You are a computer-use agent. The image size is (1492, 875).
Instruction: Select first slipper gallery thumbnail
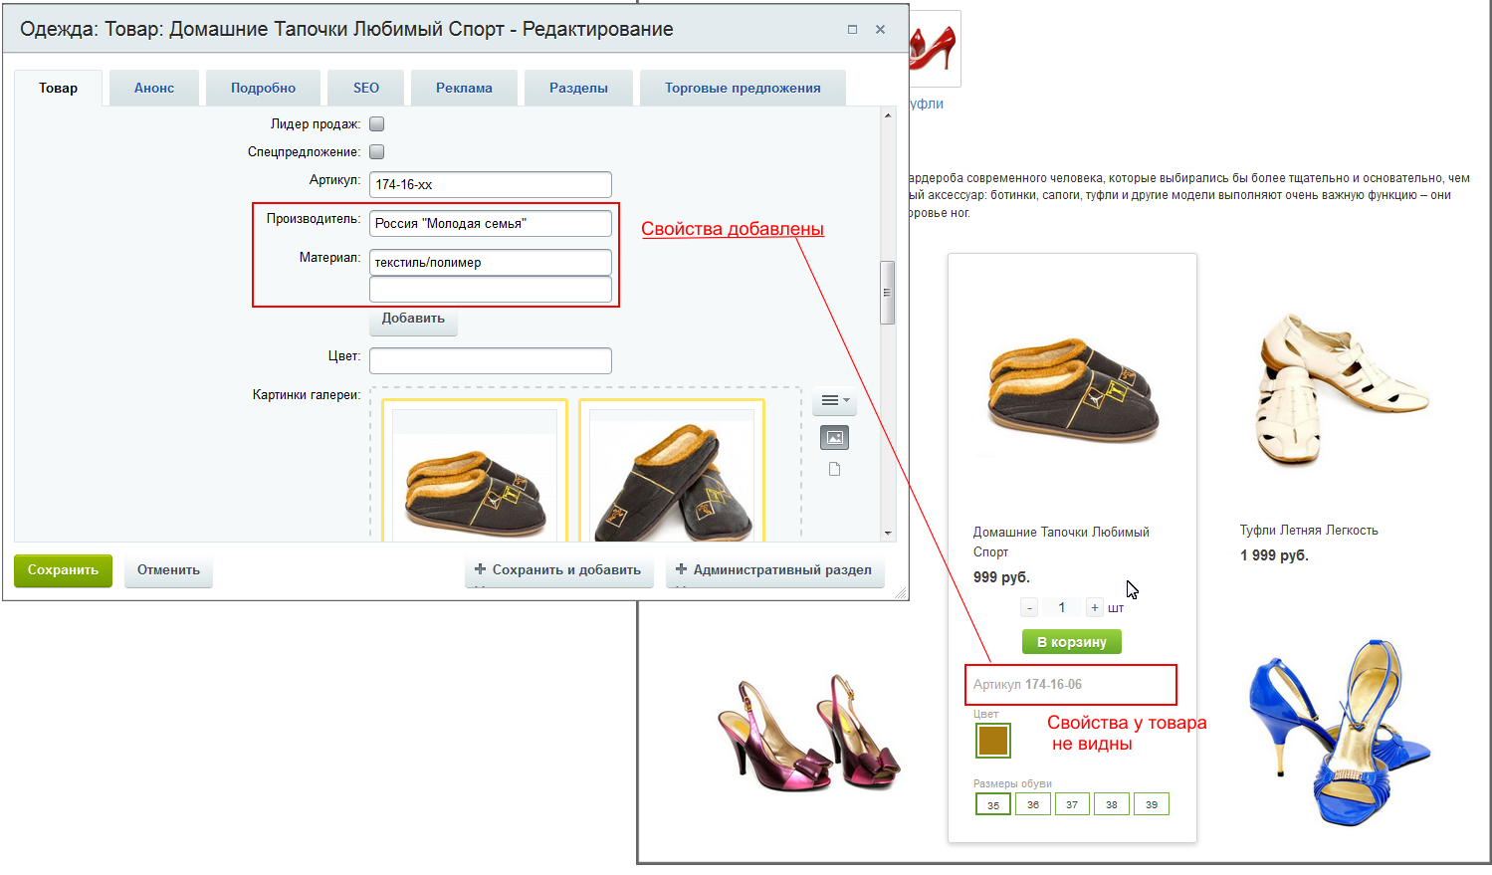coord(475,473)
